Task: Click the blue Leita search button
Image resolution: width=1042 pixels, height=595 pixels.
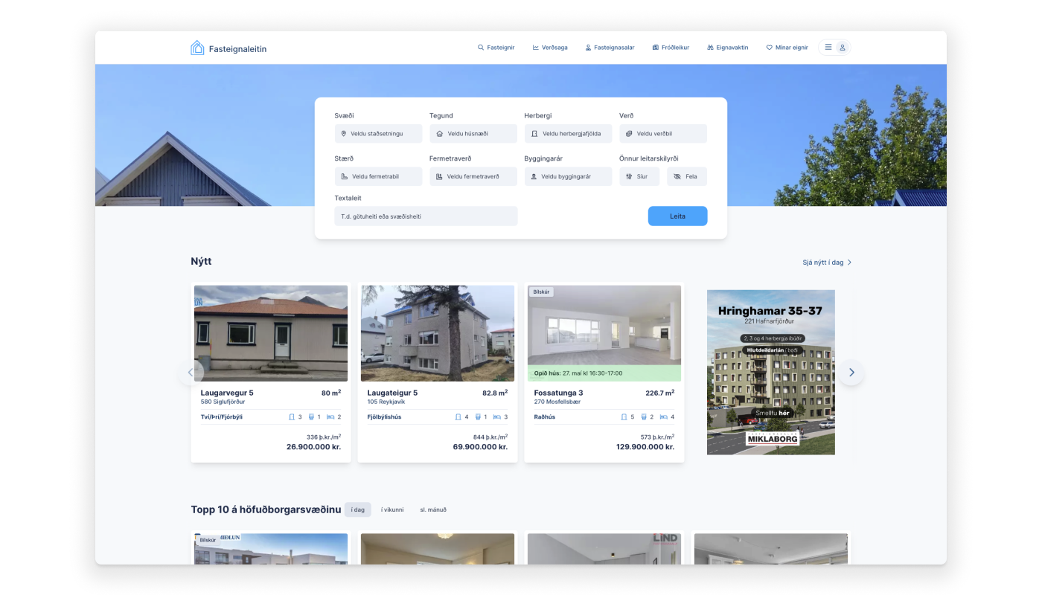Action: [677, 216]
